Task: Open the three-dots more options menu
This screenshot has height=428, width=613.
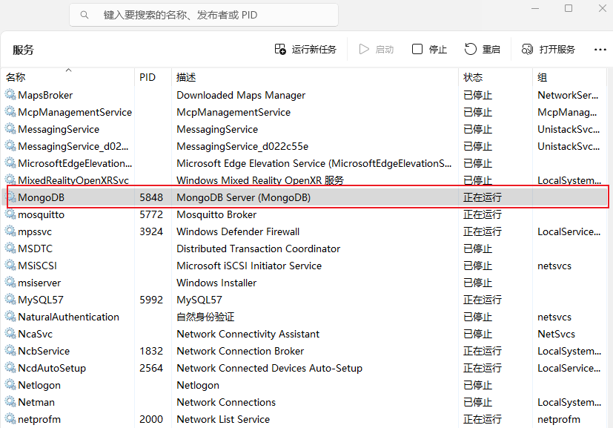Action: [600, 50]
